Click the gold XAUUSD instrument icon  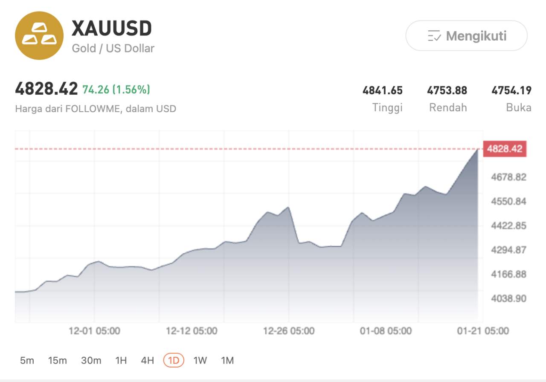click(39, 36)
